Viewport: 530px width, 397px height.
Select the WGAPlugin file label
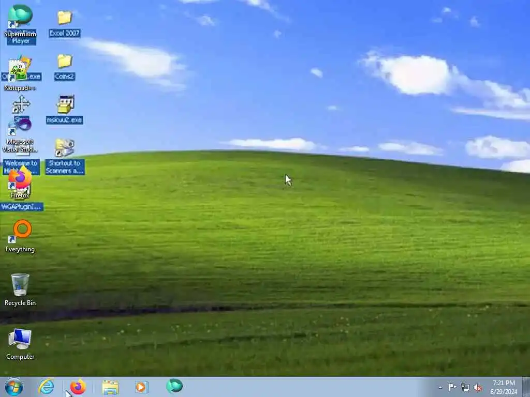click(22, 207)
